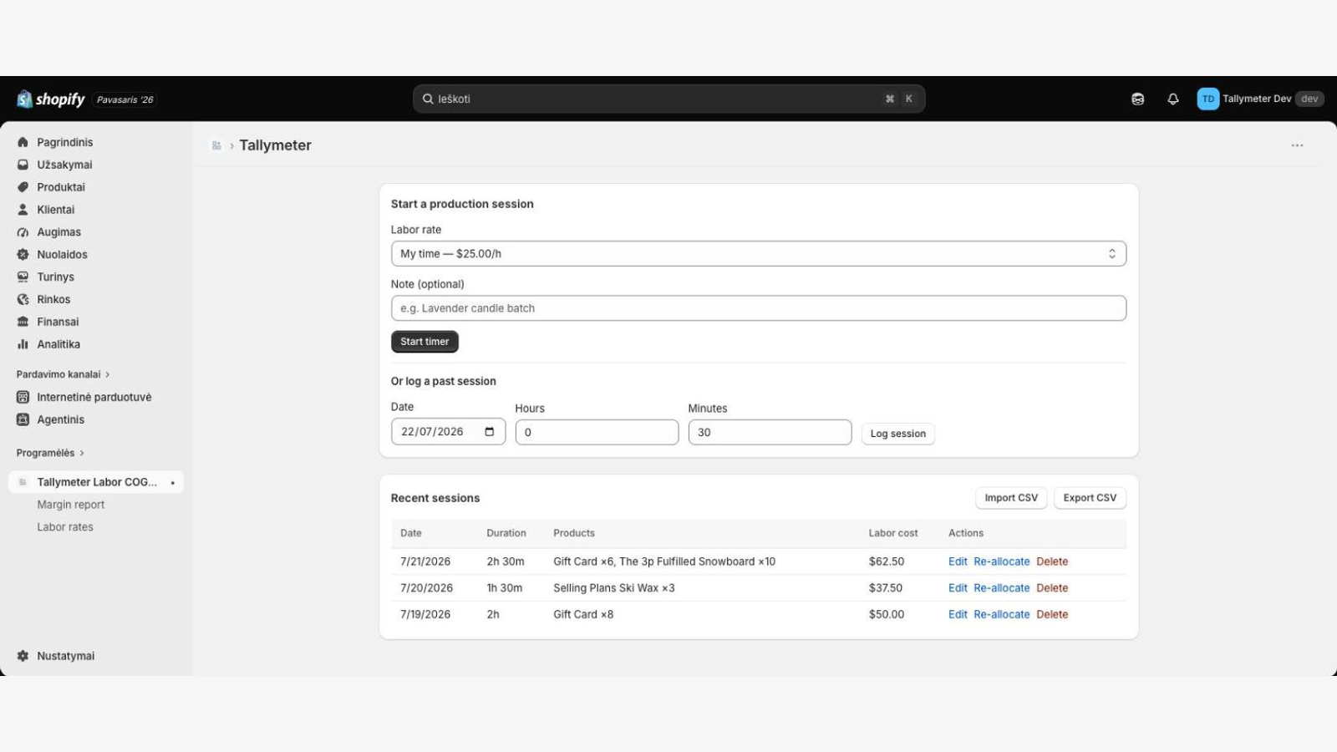Go to Produktai in sidebar
1337x752 pixels.
tap(61, 187)
